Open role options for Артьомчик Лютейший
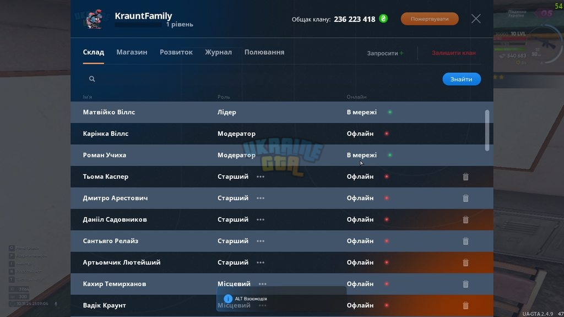Image resolution: width=564 pixels, height=317 pixels. [261, 263]
